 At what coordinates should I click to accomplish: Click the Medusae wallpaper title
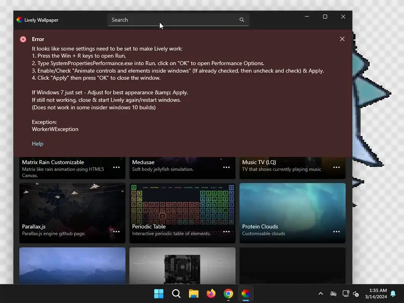pyautogui.click(x=143, y=162)
